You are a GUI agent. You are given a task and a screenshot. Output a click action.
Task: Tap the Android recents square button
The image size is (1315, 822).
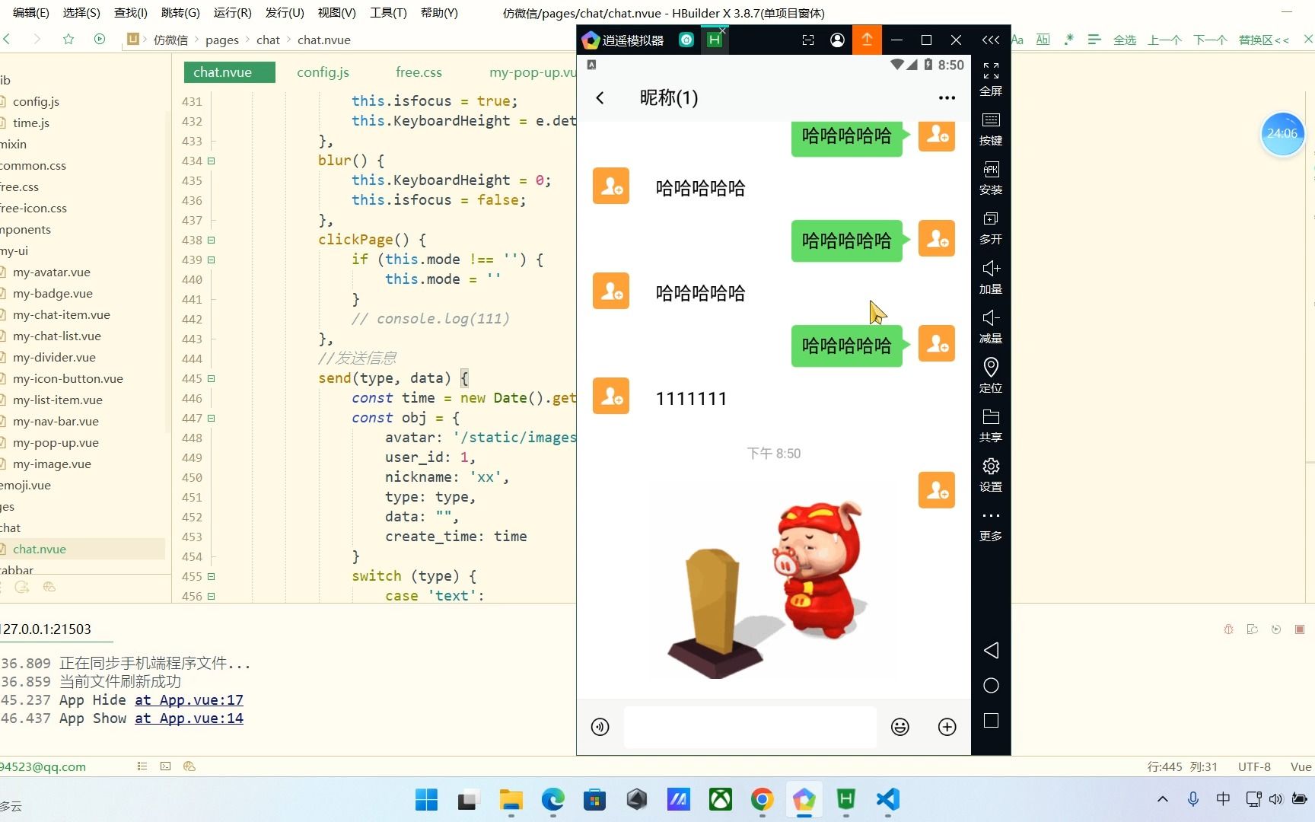click(x=991, y=721)
